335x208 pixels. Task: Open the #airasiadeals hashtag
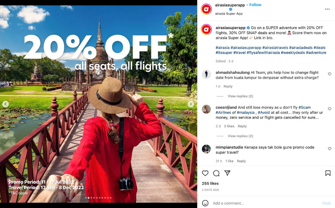click(301, 48)
